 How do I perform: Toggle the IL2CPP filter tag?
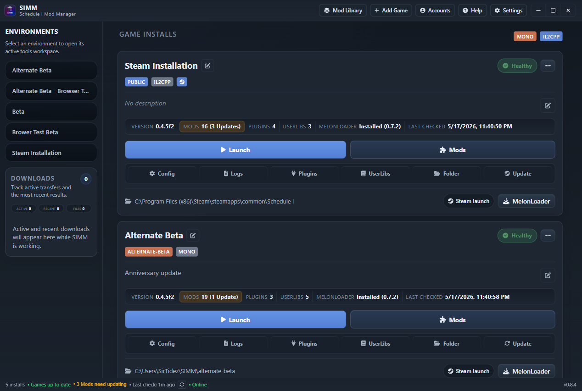[x=551, y=36]
